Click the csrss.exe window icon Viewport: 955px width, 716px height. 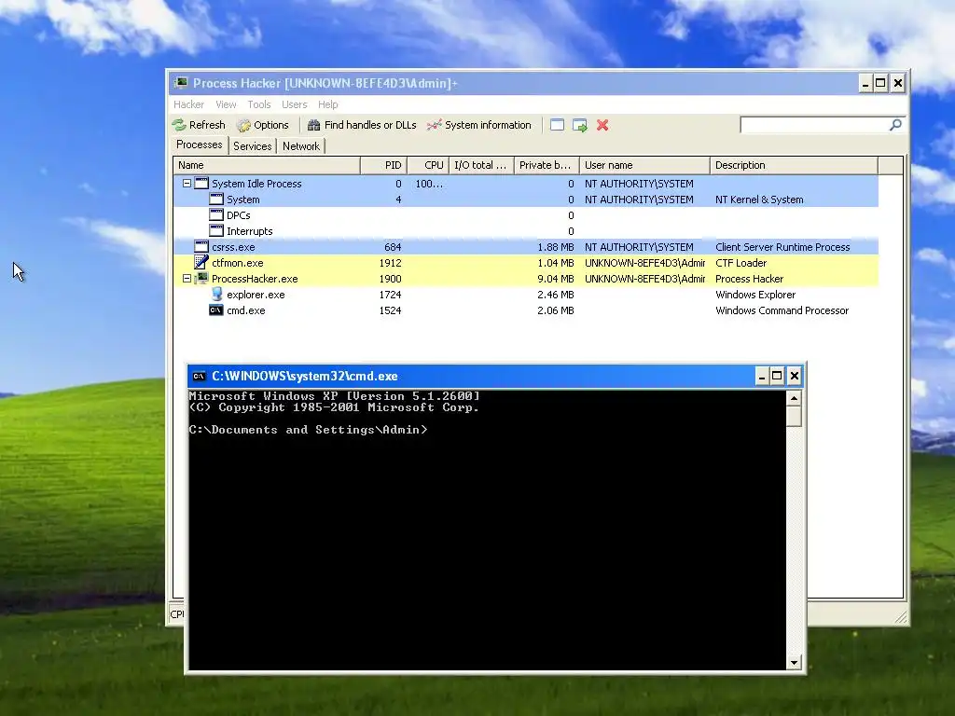[201, 246]
